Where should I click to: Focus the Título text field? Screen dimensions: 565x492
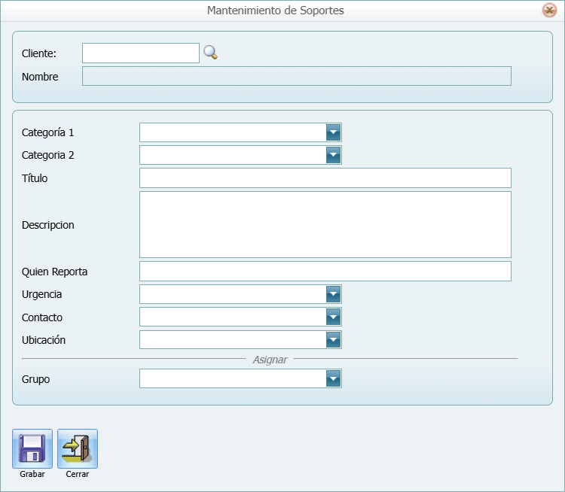pyautogui.click(x=325, y=178)
